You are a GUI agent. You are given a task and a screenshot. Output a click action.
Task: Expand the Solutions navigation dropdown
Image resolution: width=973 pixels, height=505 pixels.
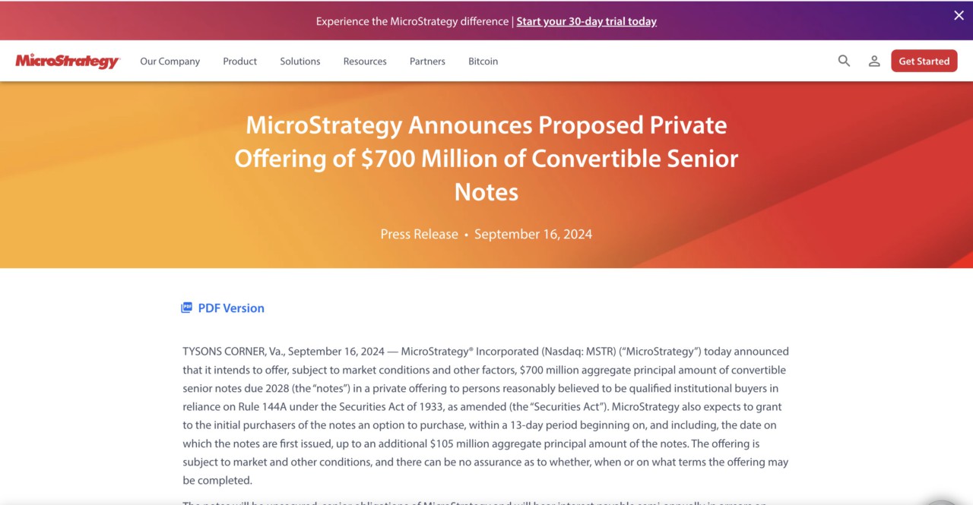(300, 61)
